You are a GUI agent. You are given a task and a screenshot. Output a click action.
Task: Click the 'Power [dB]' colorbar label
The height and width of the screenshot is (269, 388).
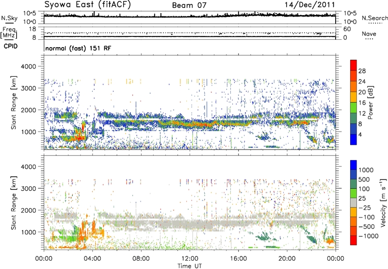(371, 102)
